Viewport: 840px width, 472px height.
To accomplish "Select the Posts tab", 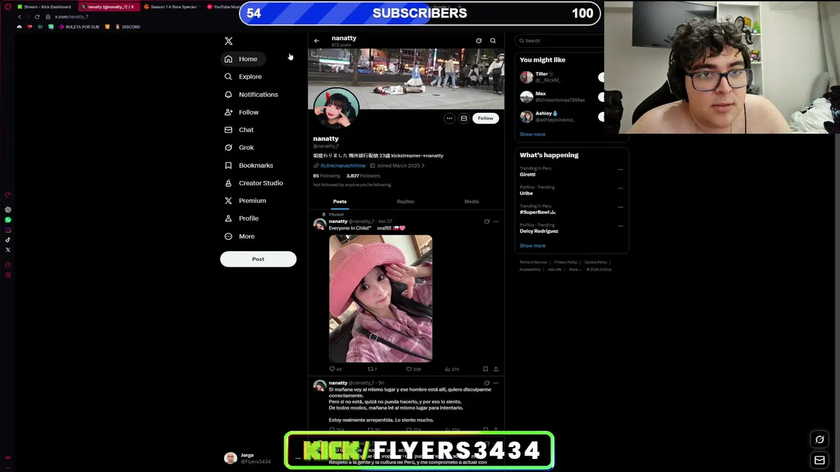I will tap(339, 201).
